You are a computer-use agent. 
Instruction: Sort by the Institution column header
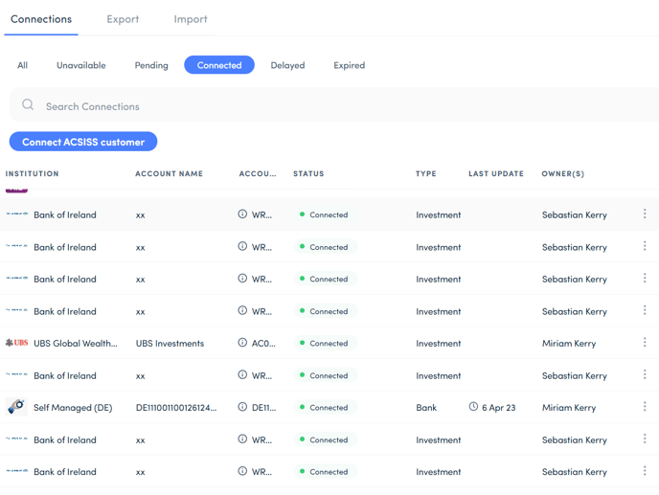[33, 174]
